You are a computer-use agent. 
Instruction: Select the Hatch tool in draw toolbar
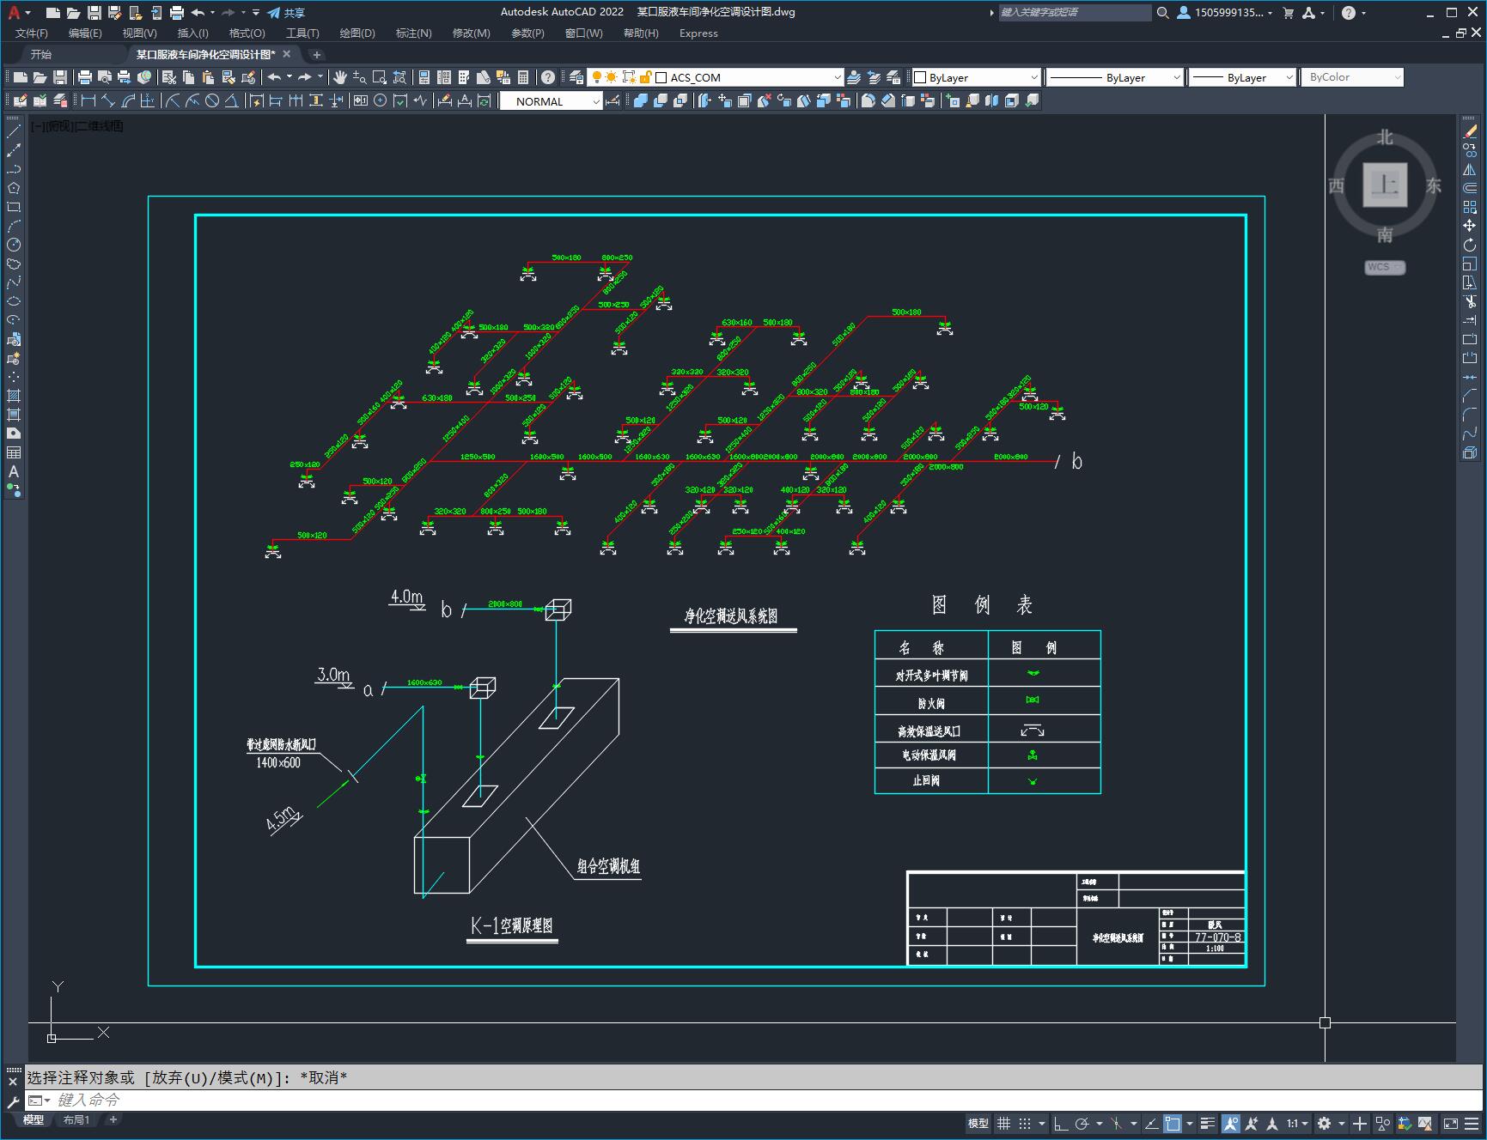click(14, 396)
